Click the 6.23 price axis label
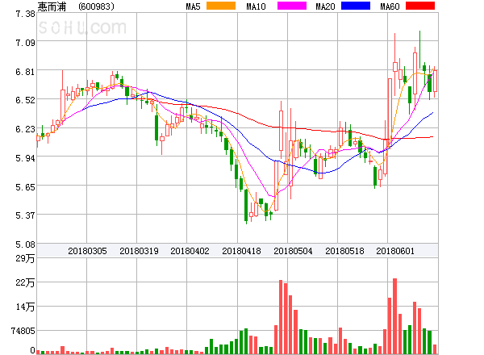Image resolution: width=484 pixels, height=355 pixels. [25, 129]
